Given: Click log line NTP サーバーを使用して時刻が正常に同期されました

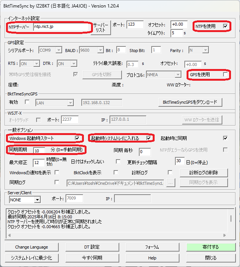Looking at the screenshot, I should 55,221.
